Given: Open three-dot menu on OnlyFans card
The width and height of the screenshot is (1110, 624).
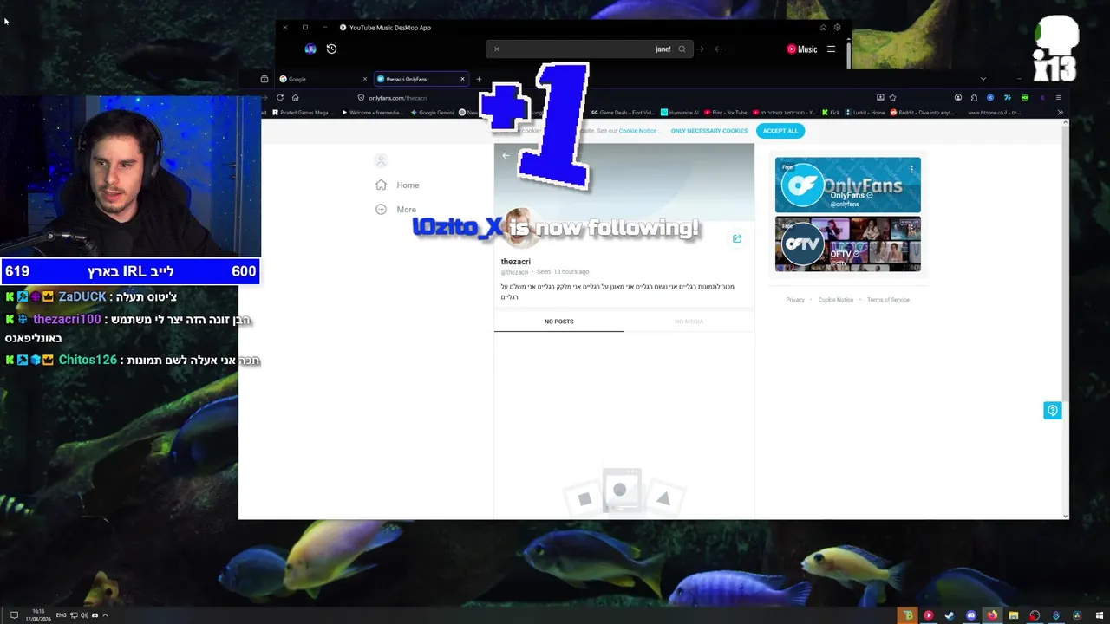Looking at the screenshot, I should tap(911, 170).
